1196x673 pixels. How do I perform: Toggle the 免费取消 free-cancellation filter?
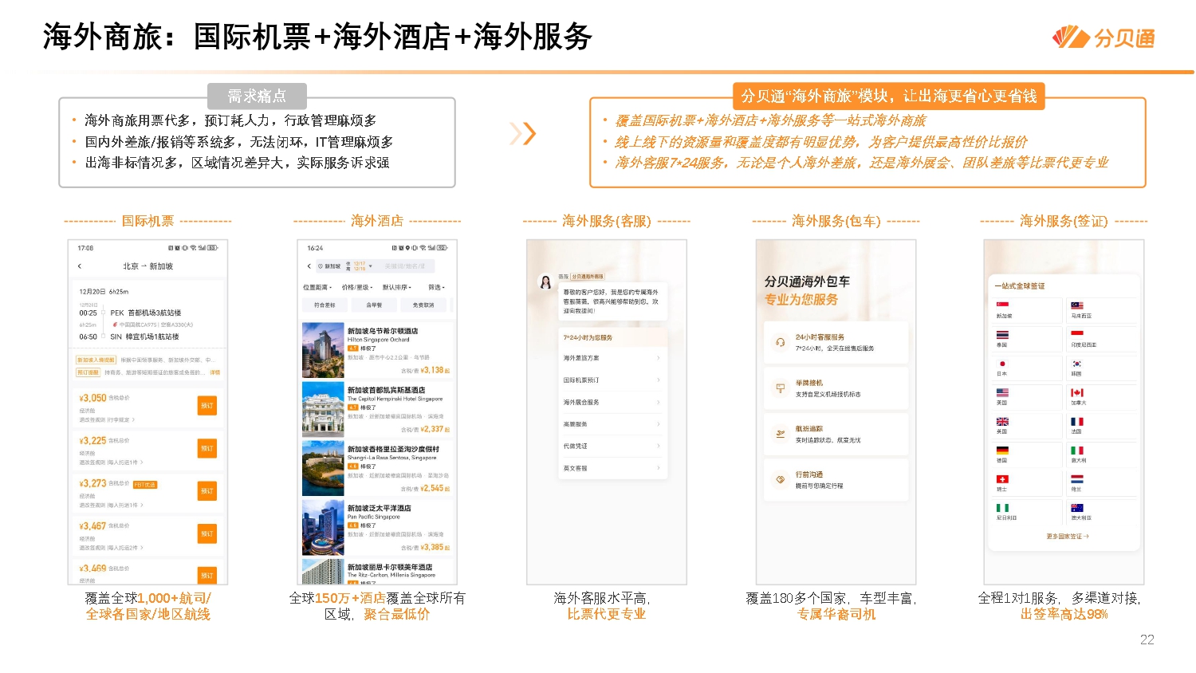pyautogui.click(x=423, y=305)
